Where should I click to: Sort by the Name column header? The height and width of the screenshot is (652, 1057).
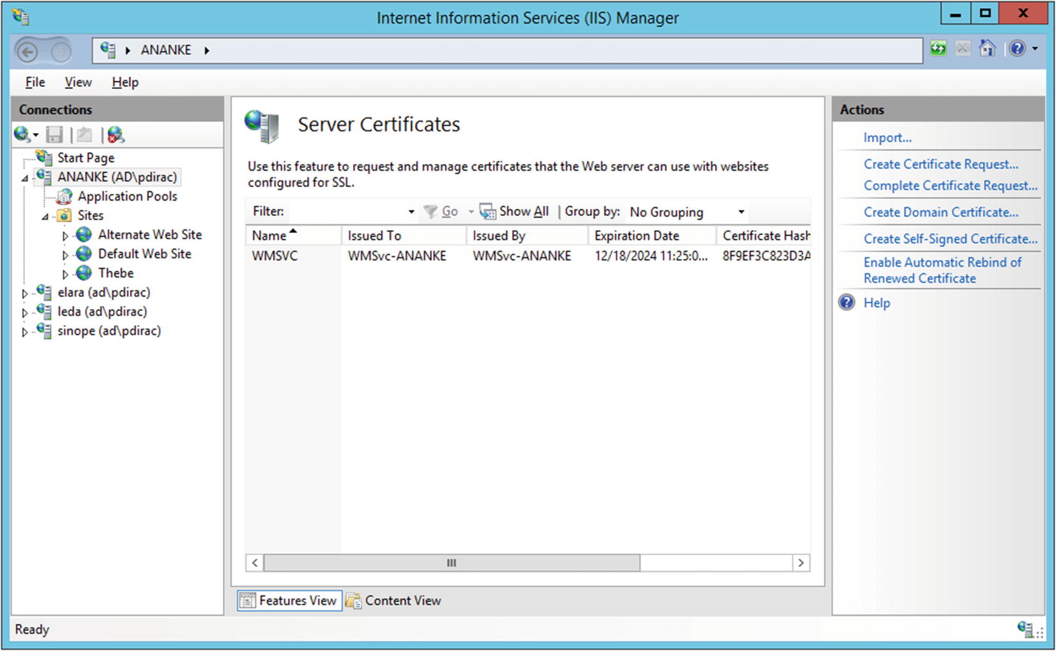point(293,236)
